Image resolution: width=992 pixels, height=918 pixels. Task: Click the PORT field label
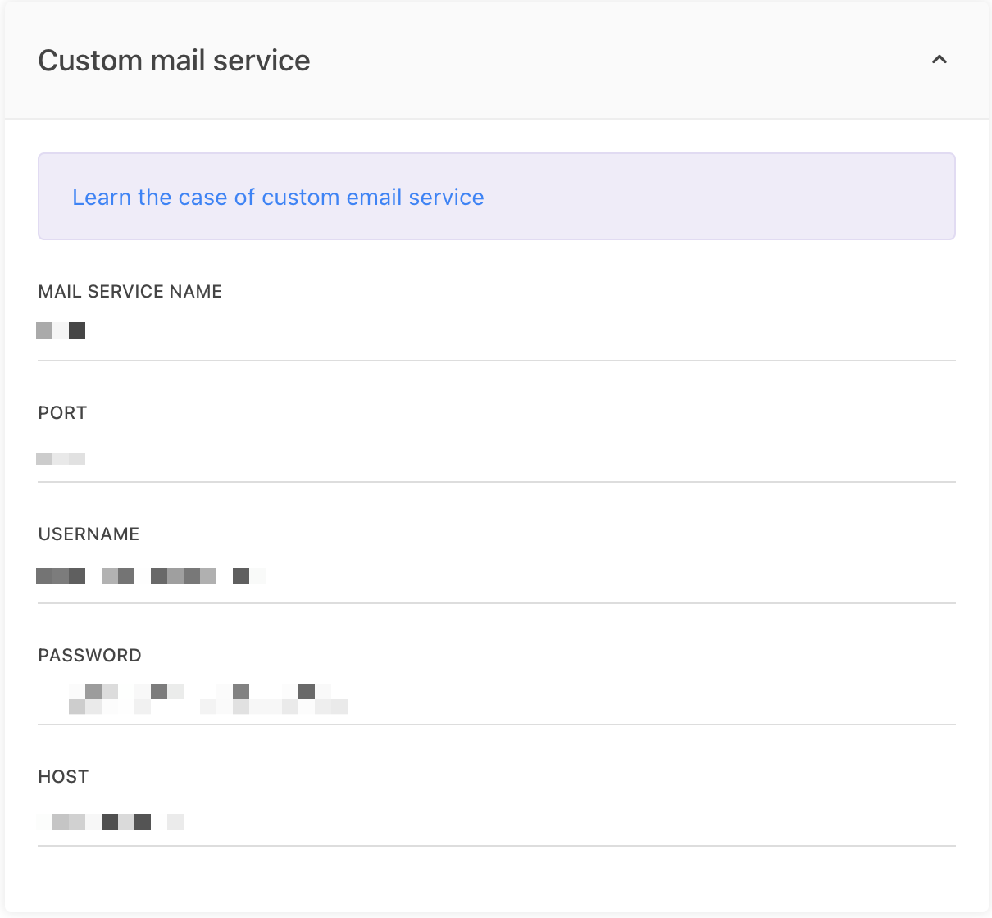(62, 413)
